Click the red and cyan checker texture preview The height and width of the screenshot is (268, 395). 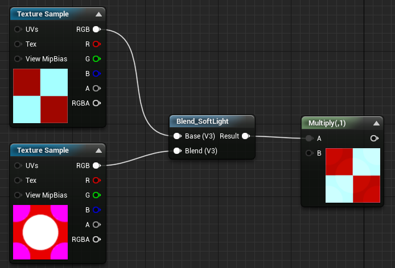pyautogui.click(x=40, y=96)
